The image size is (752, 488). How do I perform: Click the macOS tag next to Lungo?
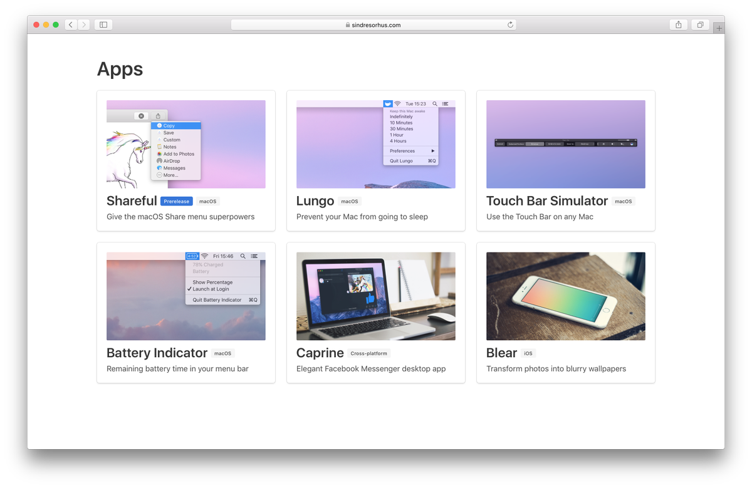pos(350,202)
